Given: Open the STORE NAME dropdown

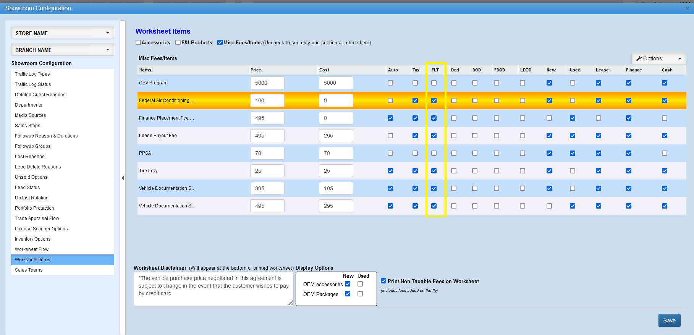Looking at the screenshot, I should click(63, 33).
